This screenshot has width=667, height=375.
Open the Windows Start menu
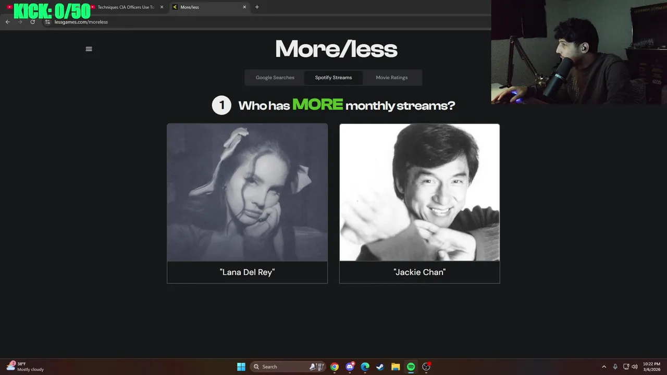click(x=241, y=367)
